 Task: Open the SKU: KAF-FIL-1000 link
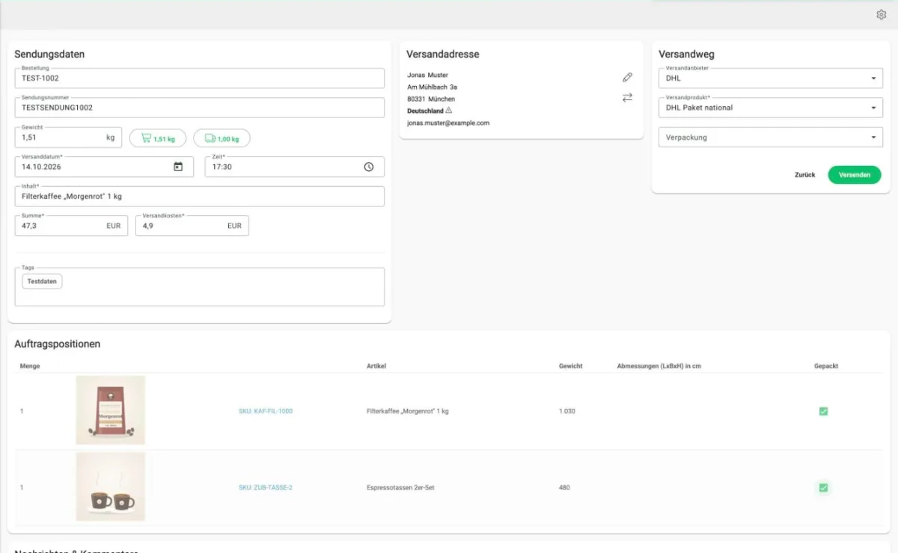266,411
